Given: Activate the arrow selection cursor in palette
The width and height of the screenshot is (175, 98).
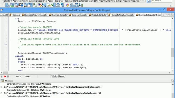Looking at the screenshot, I should pyautogui.click(x=148, y=1).
